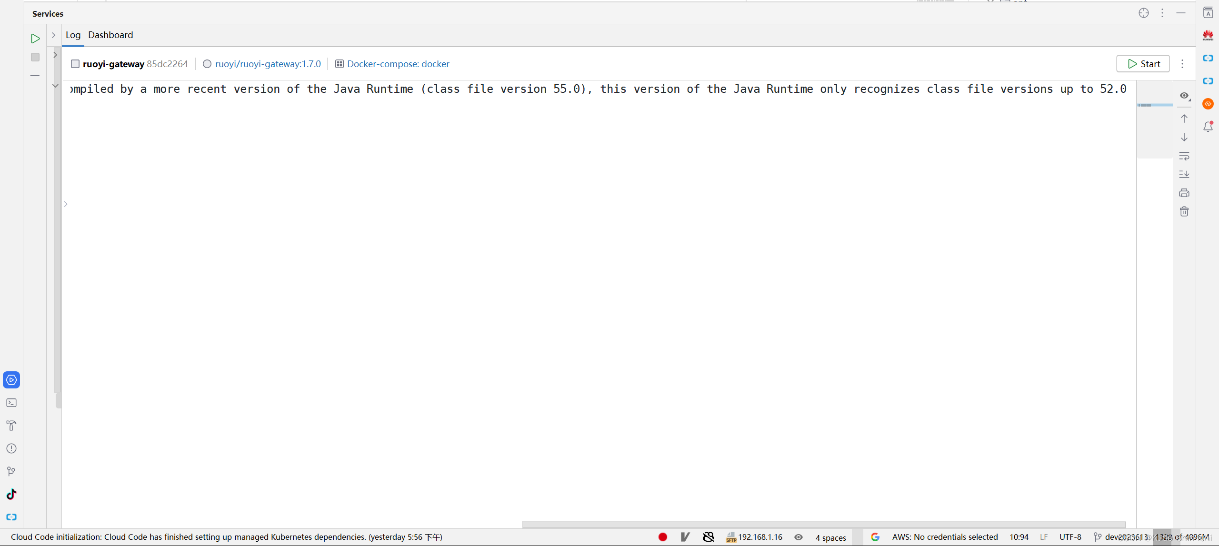
Task: Click the V plugin icon in status bar
Action: [685, 537]
